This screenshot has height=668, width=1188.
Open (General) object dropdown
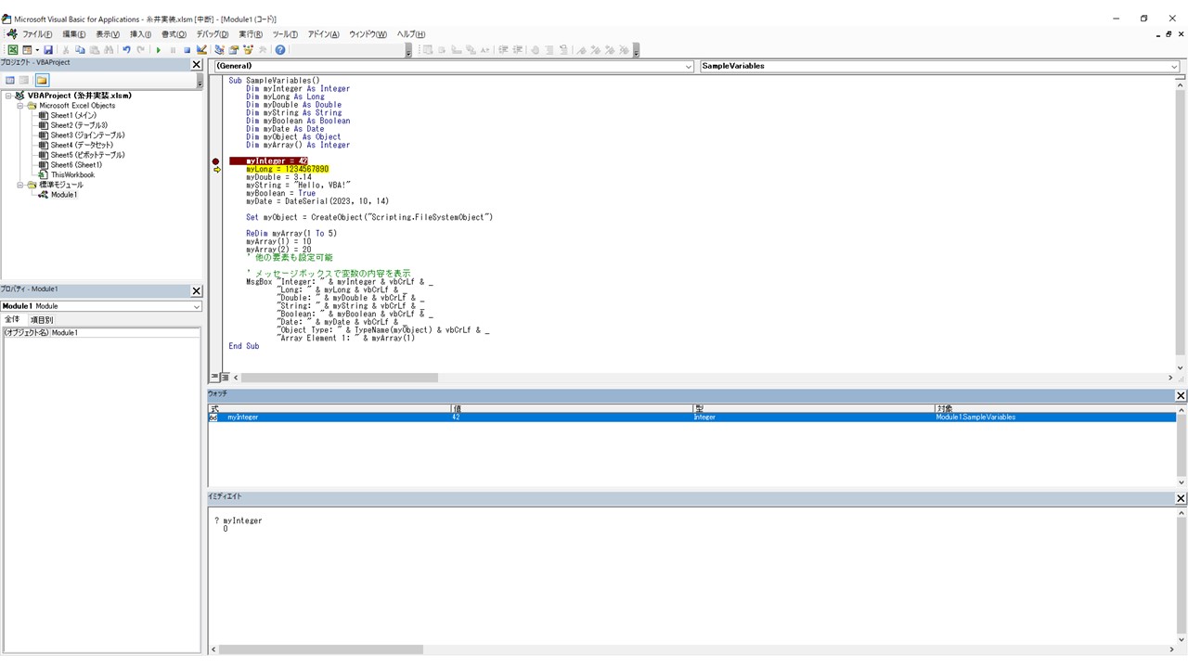pos(688,67)
